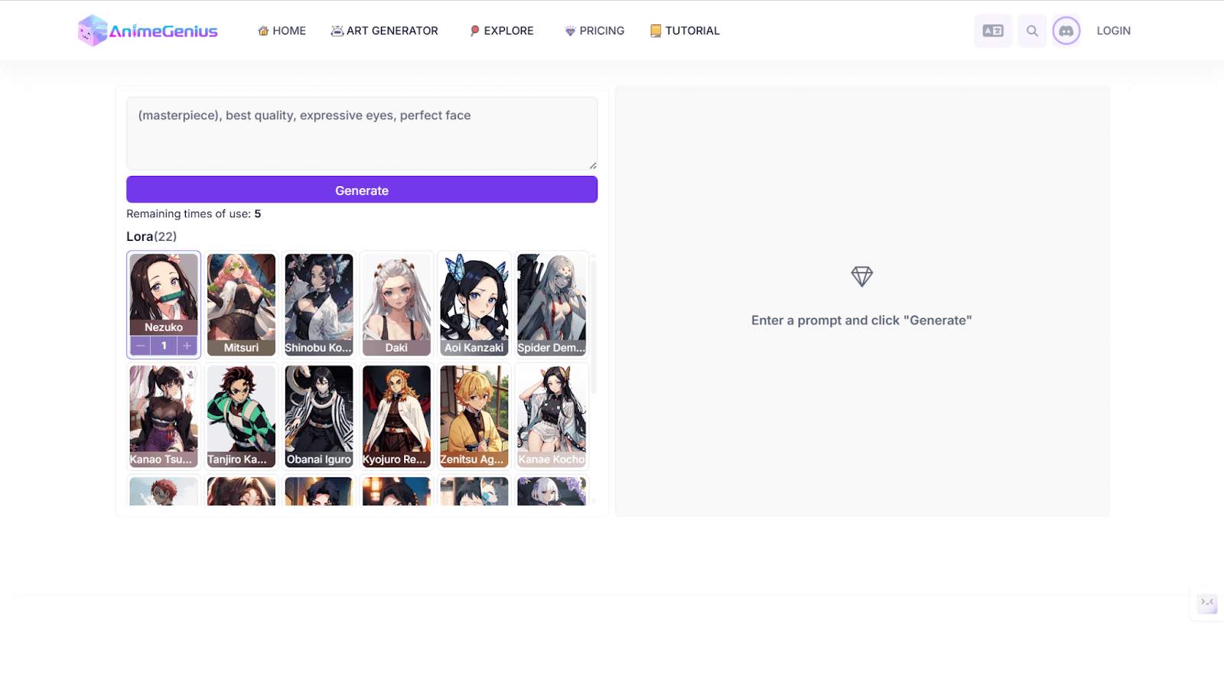
Task: Click the search magnifier icon
Action: click(1032, 31)
